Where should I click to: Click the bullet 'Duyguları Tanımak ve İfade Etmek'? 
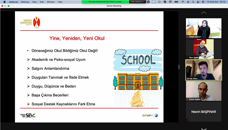click(60, 77)
